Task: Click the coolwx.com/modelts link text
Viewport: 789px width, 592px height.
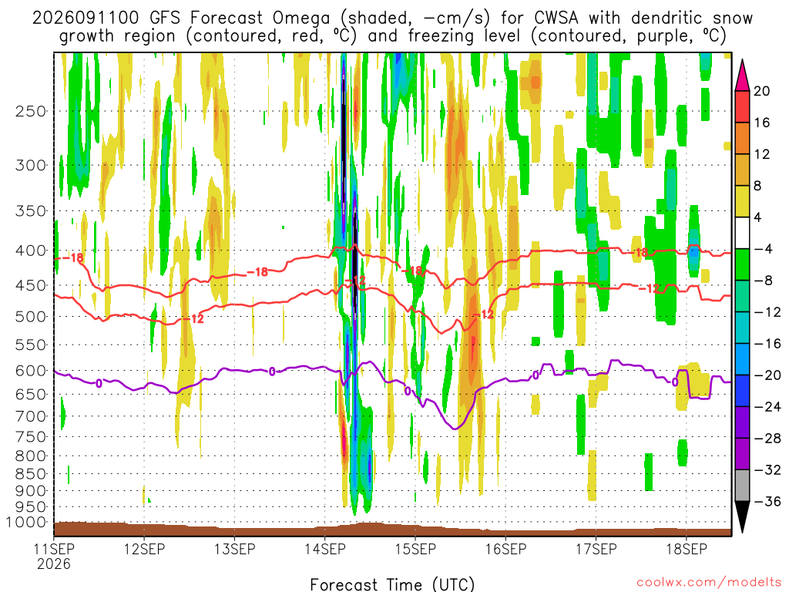Action: [709, 583]
